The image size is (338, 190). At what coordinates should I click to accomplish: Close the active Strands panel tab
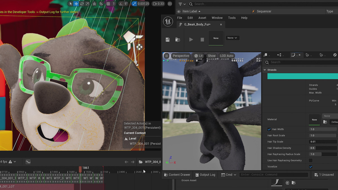pyautogui.click(x=299, y=55)
